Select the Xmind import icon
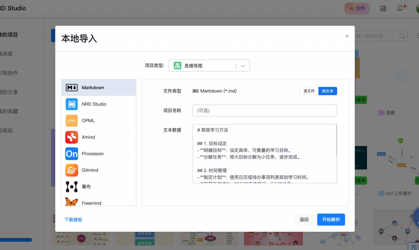 click(x=71, y=137)
